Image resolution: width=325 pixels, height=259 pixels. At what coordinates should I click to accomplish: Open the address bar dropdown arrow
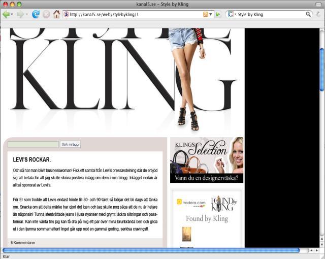(211, 14)
